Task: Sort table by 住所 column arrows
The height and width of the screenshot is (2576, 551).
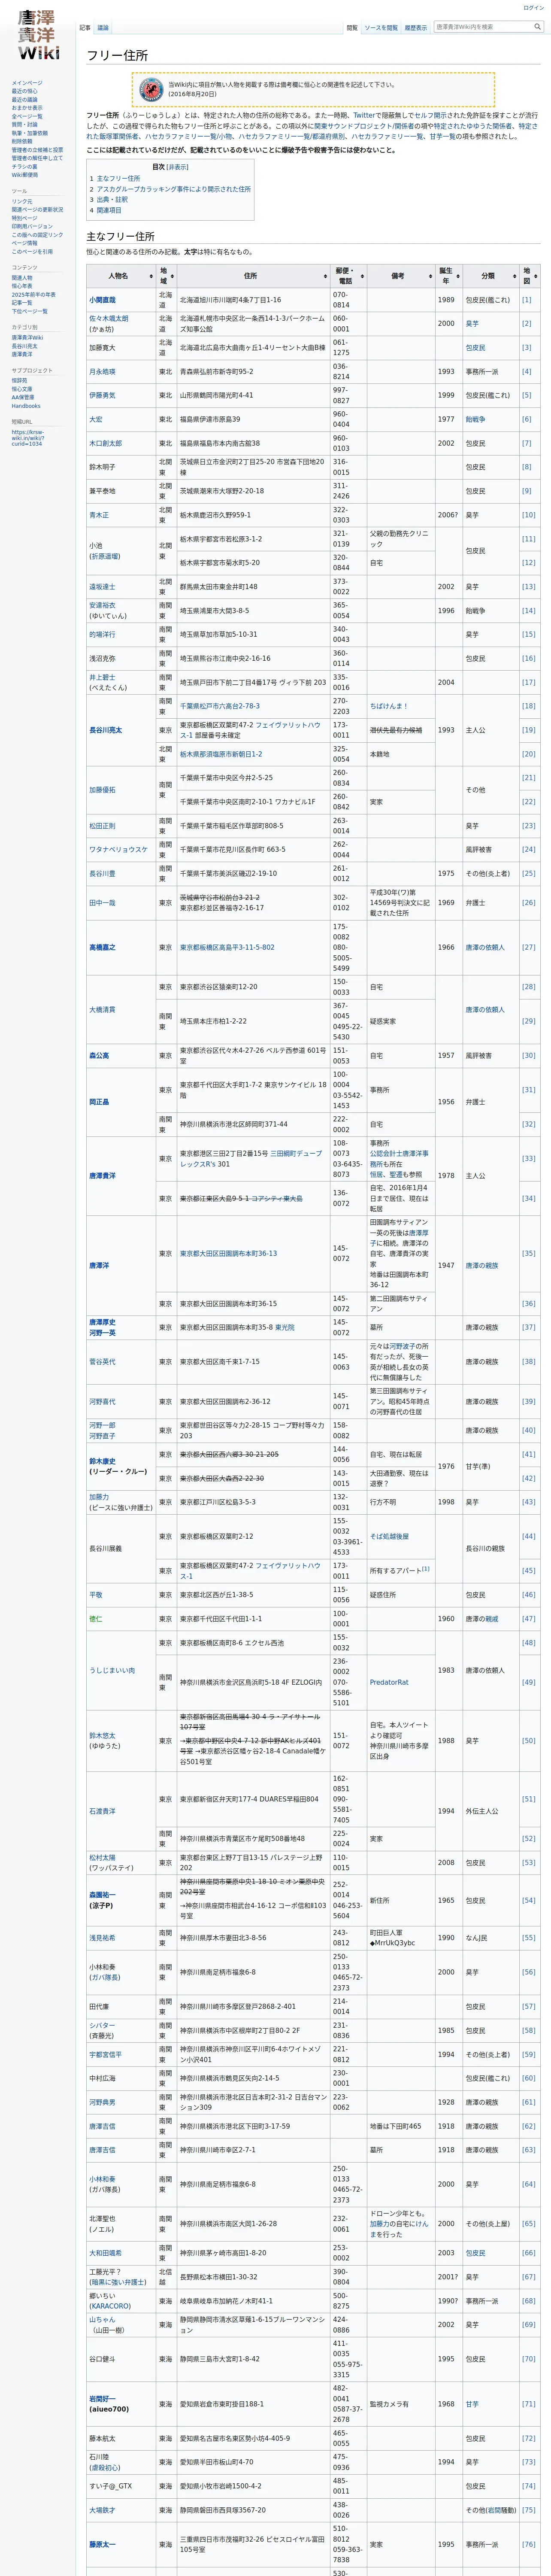Action: click(x=325, y=276)
